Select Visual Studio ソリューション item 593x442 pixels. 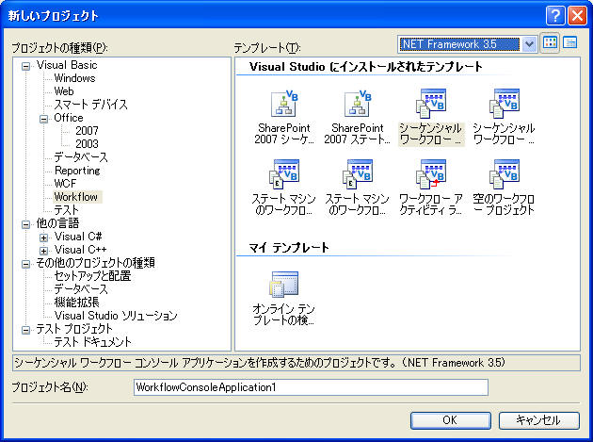coord(116,316)
